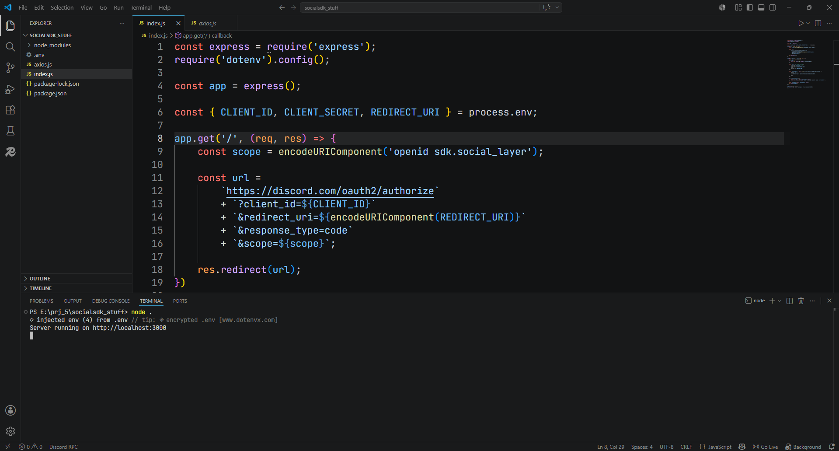Open the Customize Layout icon

point(738,7)
